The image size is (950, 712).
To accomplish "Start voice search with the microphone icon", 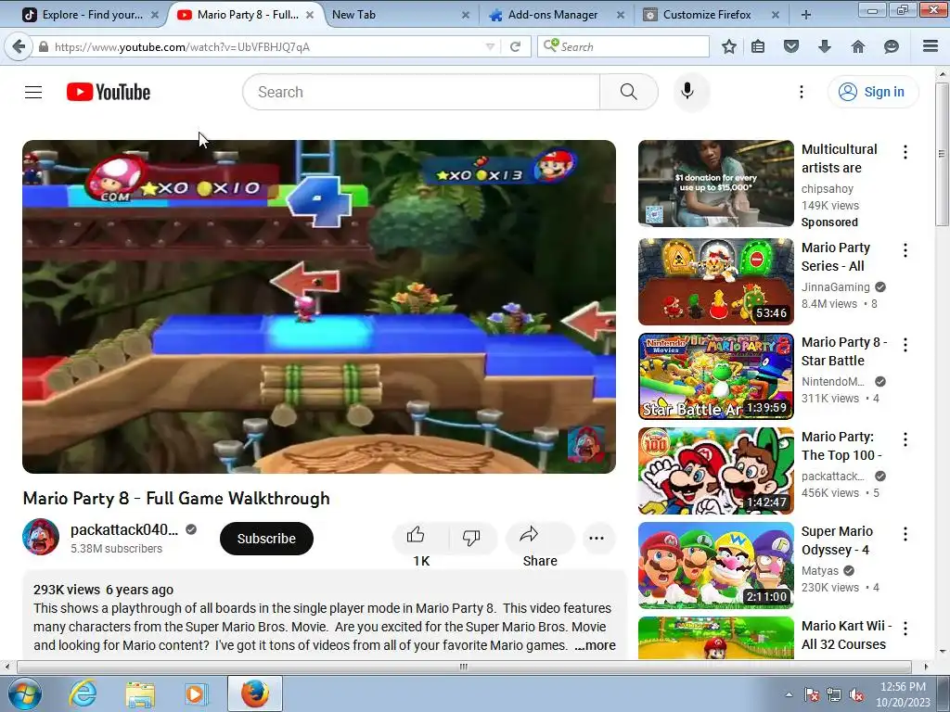I will (x=687, y=92).
